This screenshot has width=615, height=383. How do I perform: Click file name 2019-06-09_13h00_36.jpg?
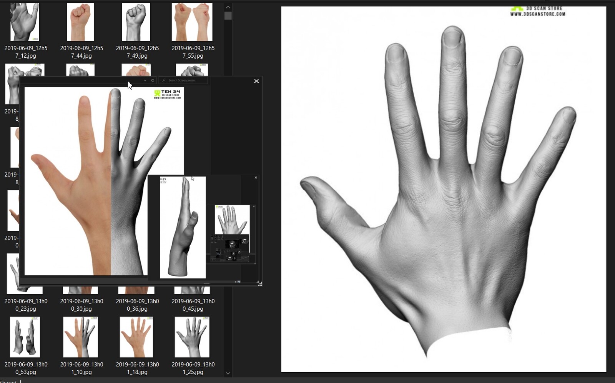137,305
